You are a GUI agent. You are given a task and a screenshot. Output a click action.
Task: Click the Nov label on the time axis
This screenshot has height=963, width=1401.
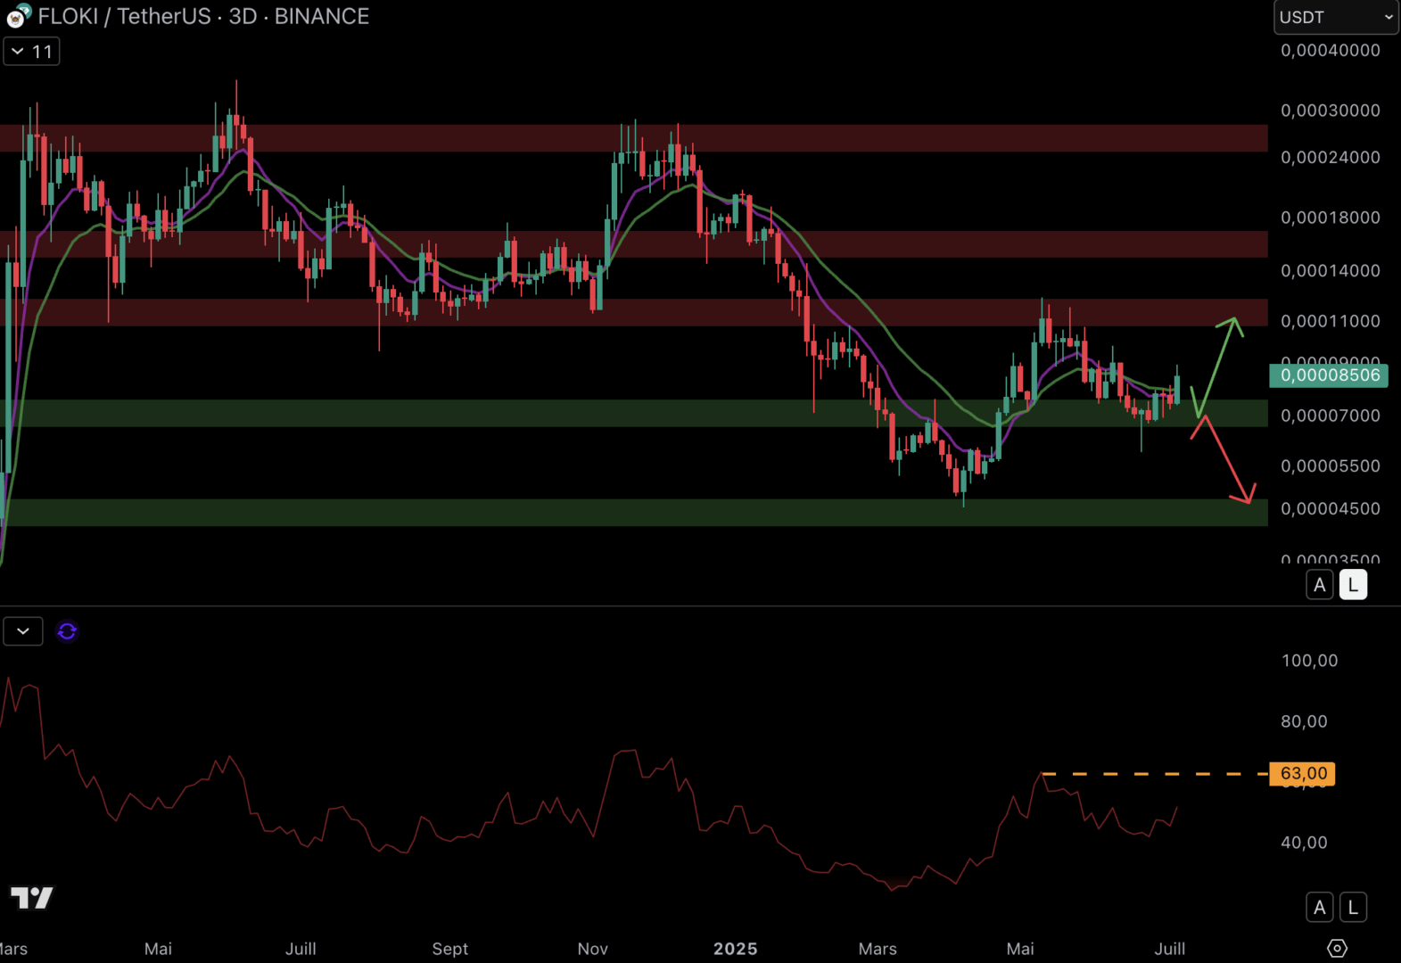coord(592,949)
